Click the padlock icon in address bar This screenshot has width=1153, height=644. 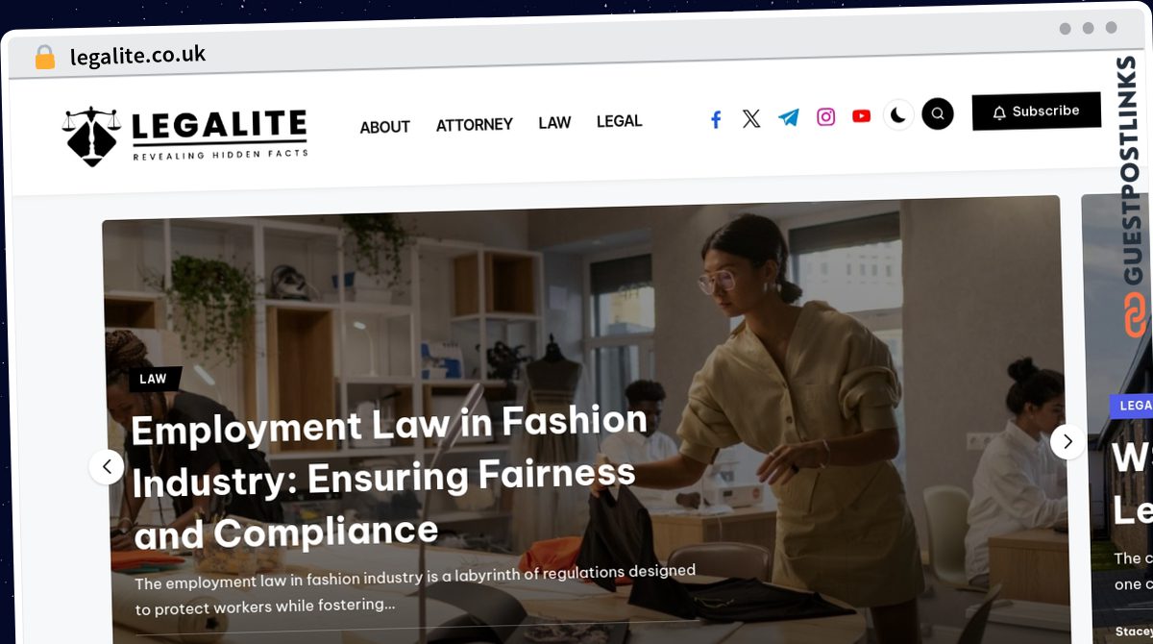[x=45, y=58]
